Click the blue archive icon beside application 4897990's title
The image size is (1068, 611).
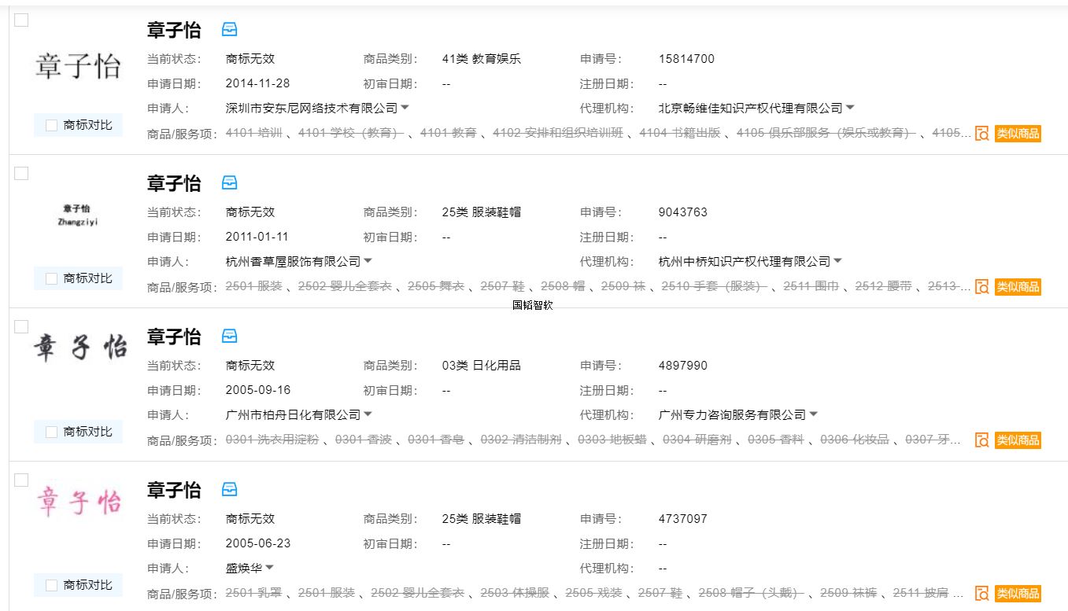tap(229, 337)
